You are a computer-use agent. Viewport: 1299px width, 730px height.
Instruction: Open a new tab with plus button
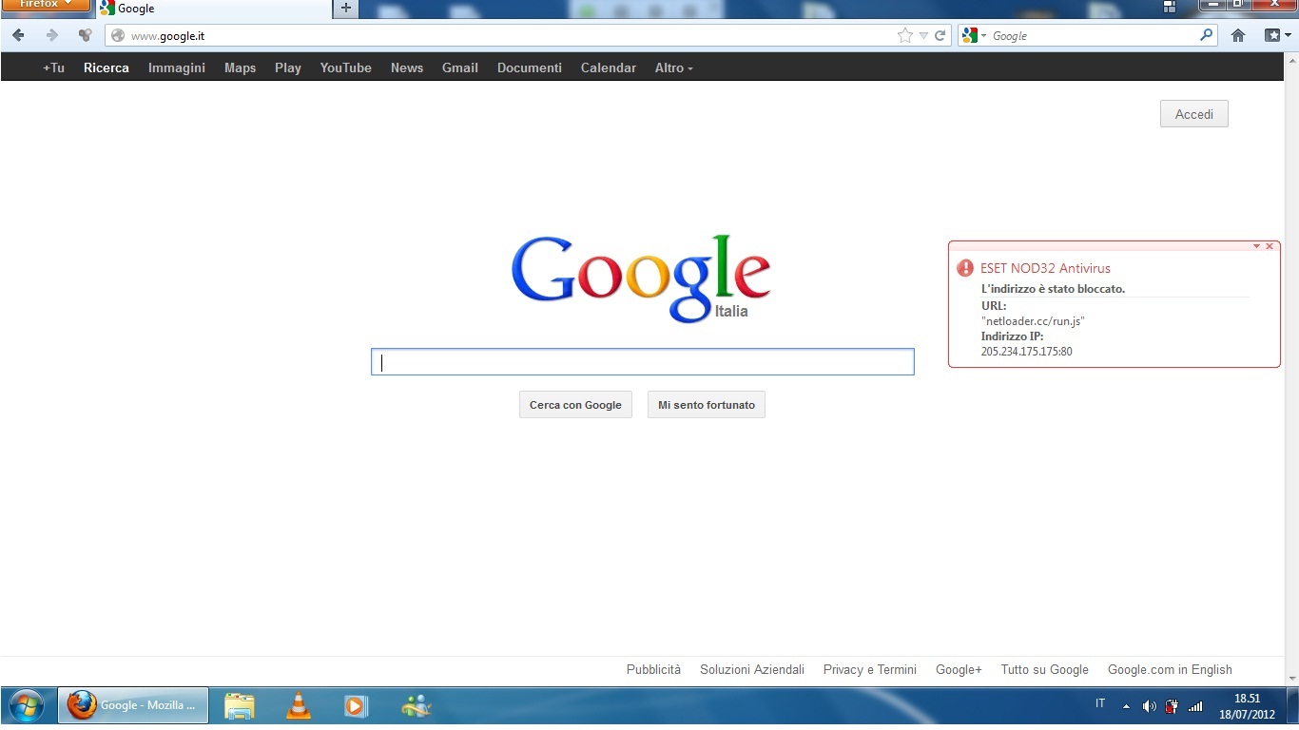346,9
